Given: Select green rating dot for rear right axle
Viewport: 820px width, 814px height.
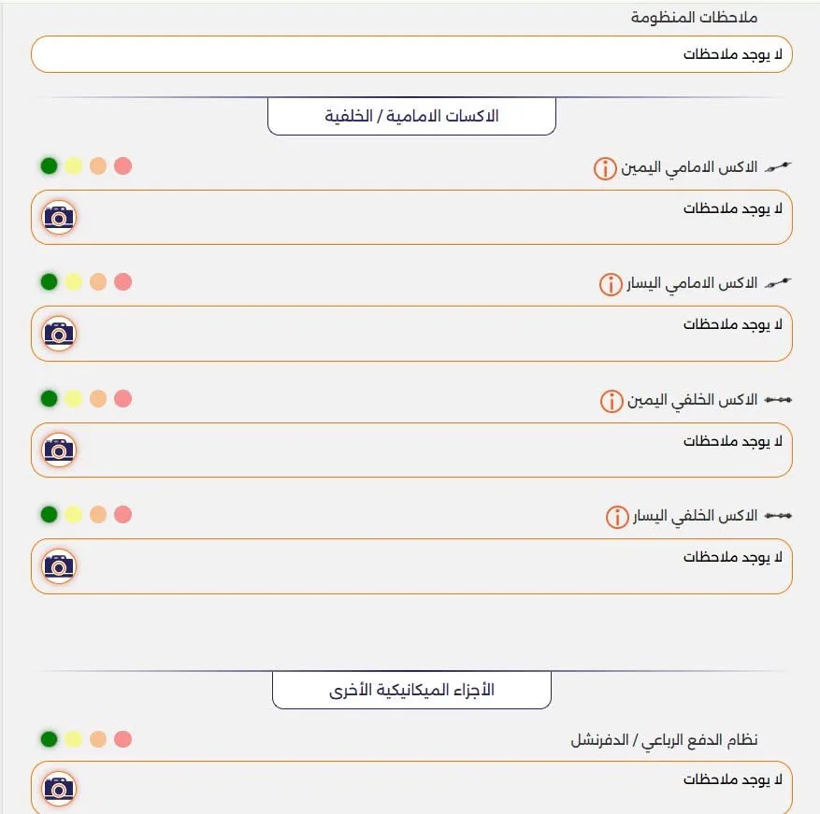Looking at the screenshot, I should pyautogui.click(x=49, y=398).
